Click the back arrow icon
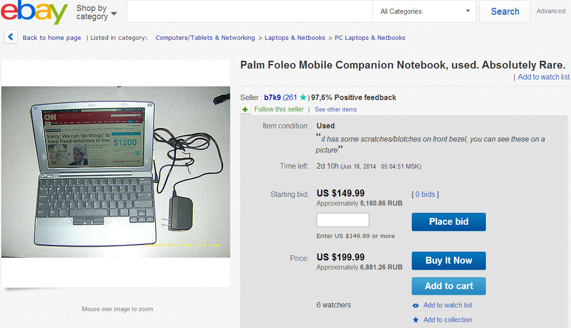571x328 pixels. pos(11,37)
